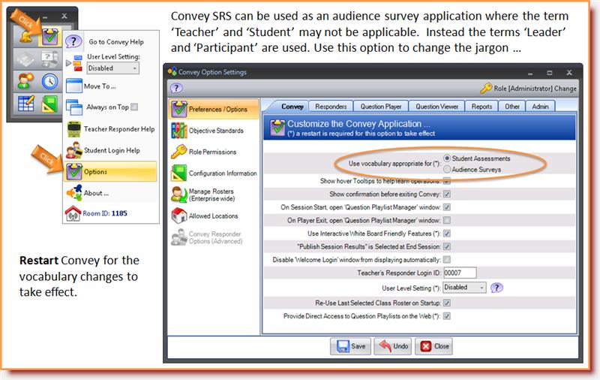The image size is (600, 380).
Task: Click the Manage Rosters person icon
Action: (x=179, y=195)
